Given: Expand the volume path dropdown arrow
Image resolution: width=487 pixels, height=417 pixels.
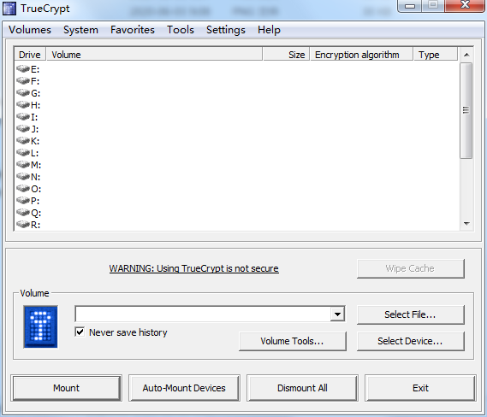Looking at the screenshot, I should 337,314.
